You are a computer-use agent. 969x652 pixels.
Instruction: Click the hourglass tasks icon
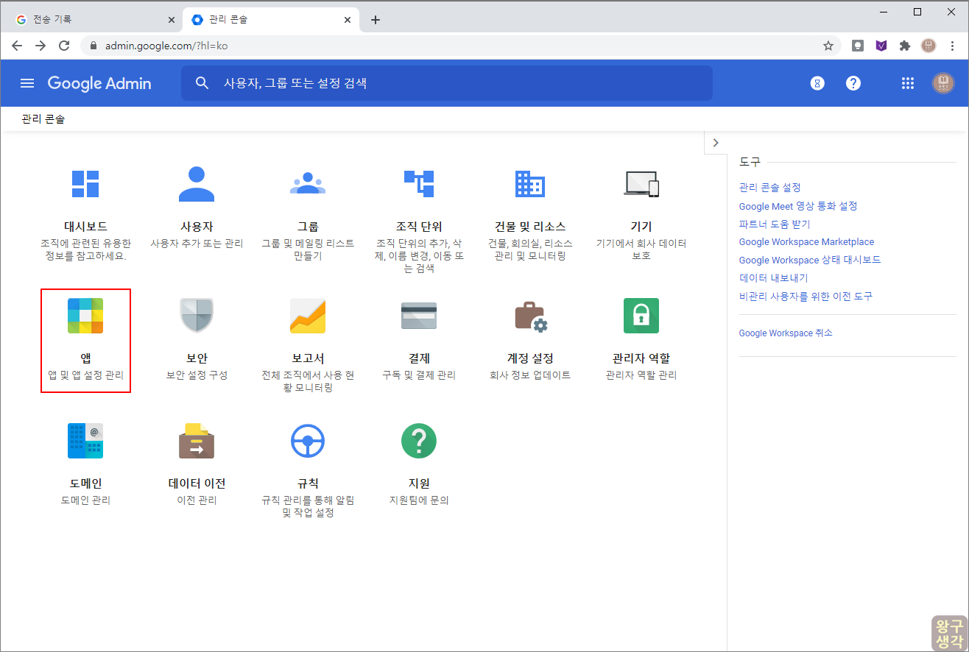pyautogui.click(x=817, y=83)
